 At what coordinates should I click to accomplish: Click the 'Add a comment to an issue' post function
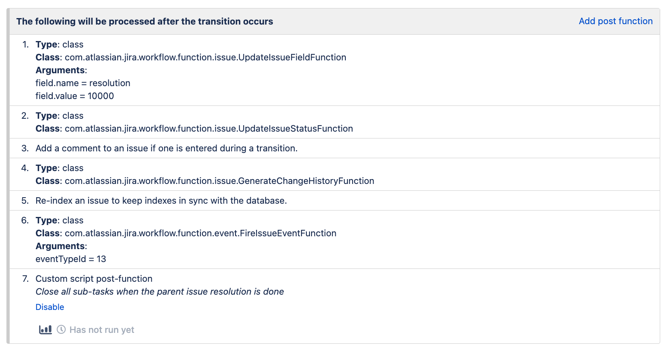coord(166,149)
